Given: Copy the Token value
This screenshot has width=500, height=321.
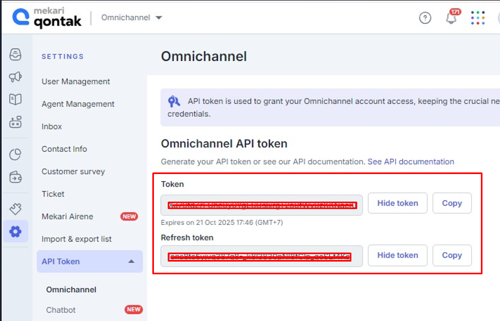Looking at the screenshot, I should pyautogui.click(x=452, y=203).
